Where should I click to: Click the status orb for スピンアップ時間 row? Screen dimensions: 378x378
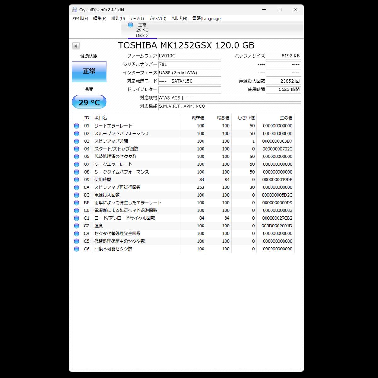tap(77, 141)
